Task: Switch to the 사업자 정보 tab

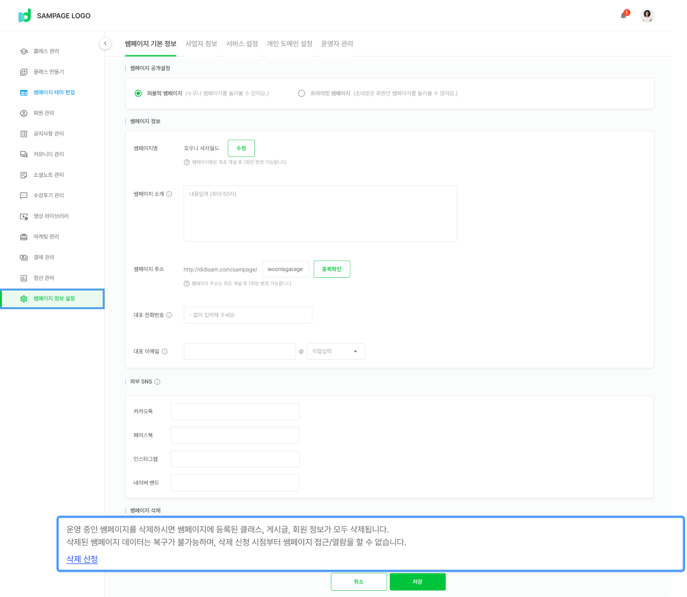Action: tap(201, 44)
